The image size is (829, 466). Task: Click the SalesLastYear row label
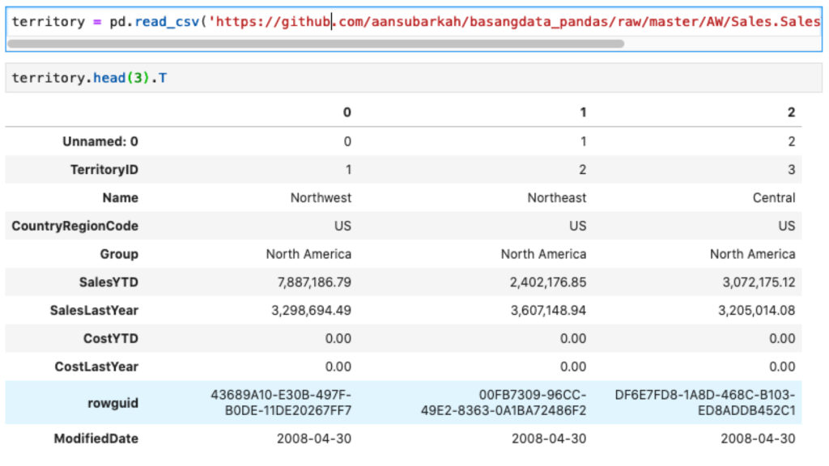(x=94, y=310)
